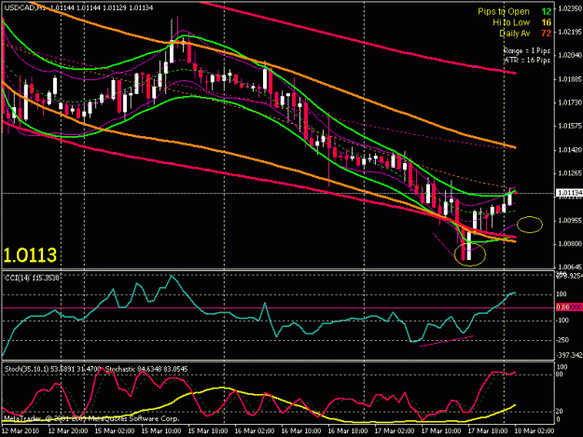Click the red value 72 beside Daily Av

pyautogui.click(x=547, y=34)
